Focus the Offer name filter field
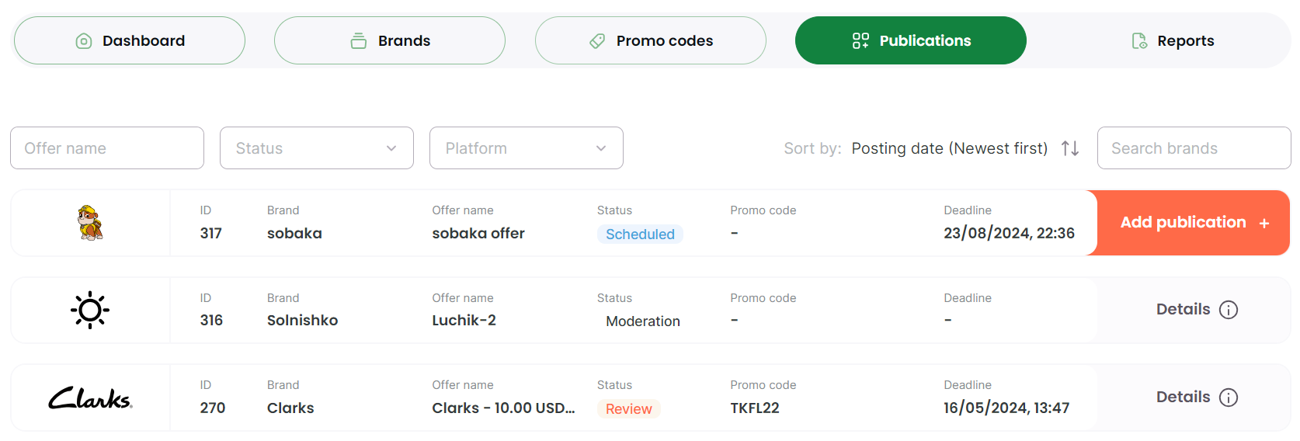 click(x=107, y=148)
